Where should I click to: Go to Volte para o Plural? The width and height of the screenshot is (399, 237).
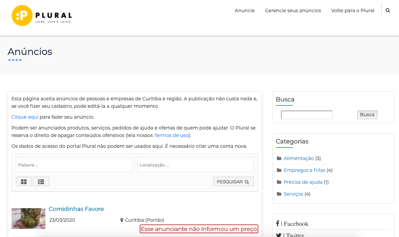click(353, 11)
